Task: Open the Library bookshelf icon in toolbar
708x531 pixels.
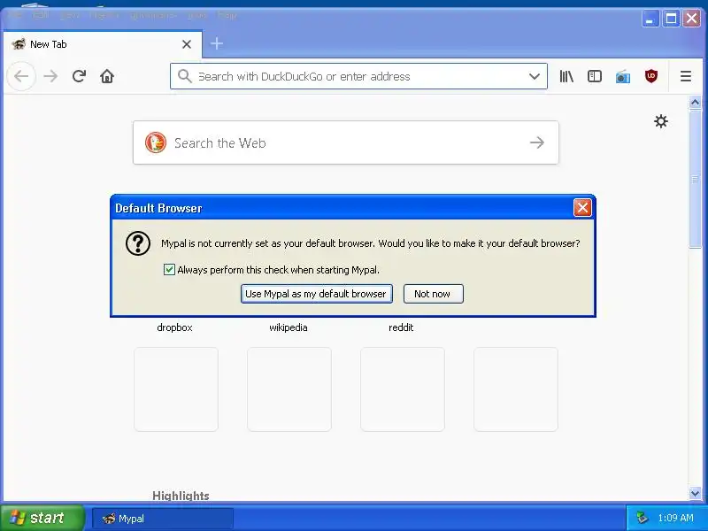Action: 566,76
